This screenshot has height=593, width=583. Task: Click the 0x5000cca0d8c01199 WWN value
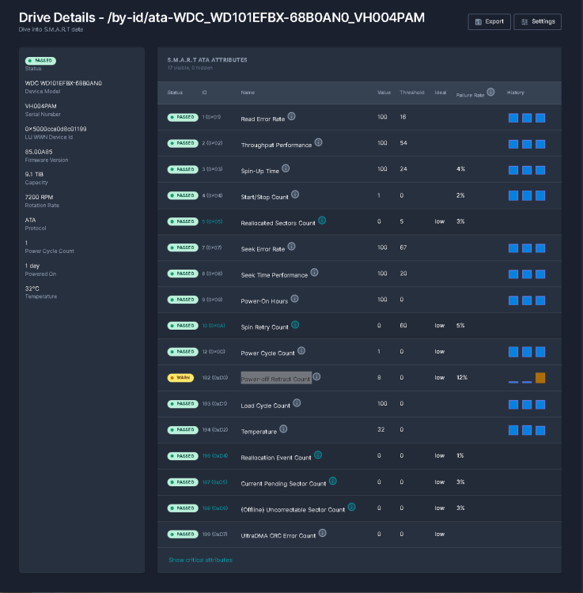(x=55, y=129)
